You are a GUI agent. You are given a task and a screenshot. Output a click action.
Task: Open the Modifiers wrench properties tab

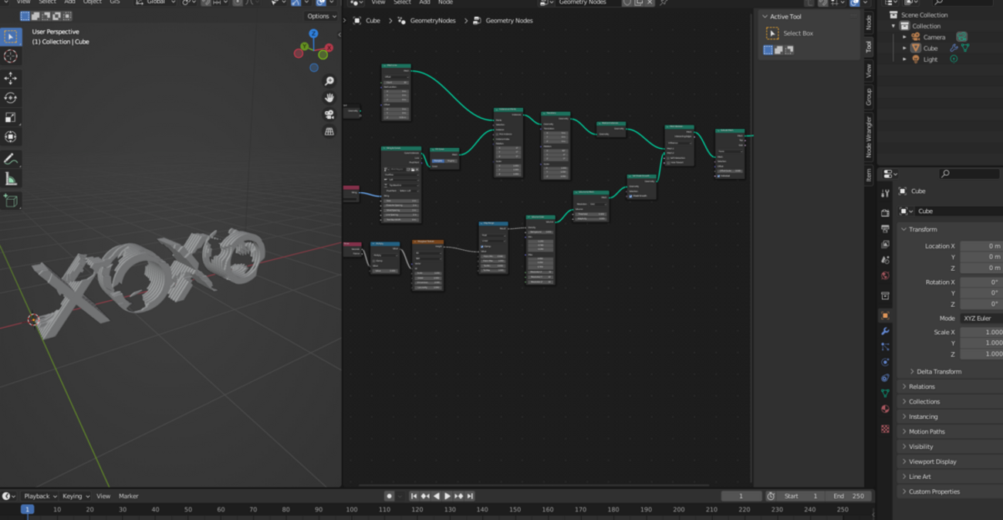(x=885, y=331)
